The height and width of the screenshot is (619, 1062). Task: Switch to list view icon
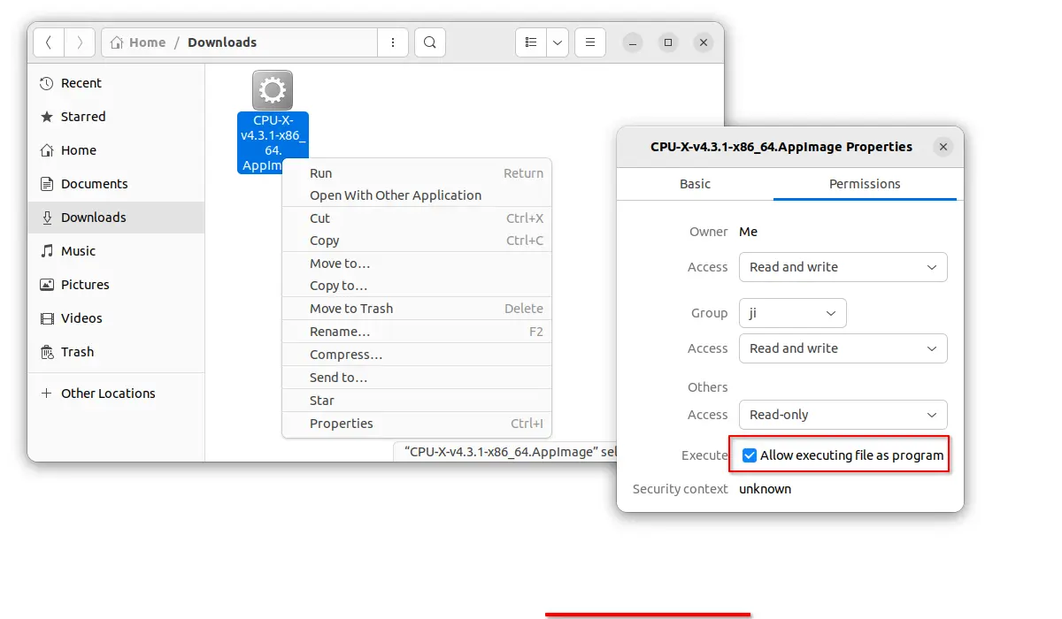530,42
